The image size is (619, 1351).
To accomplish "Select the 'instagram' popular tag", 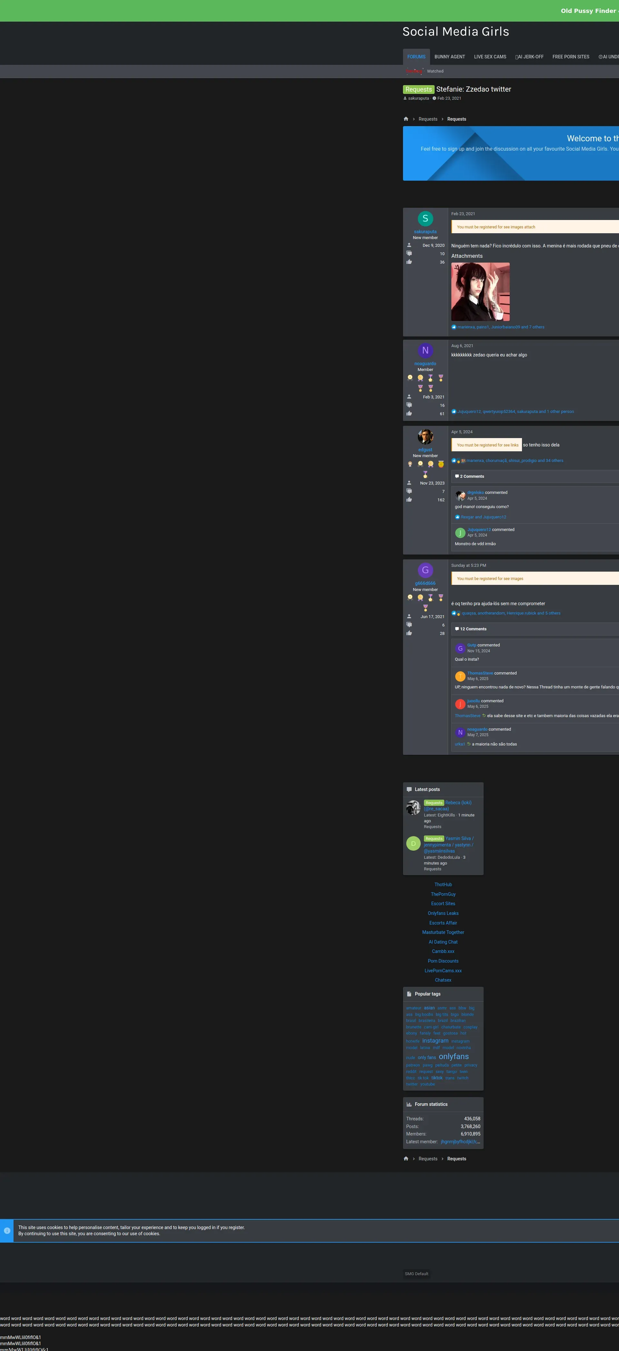I will [435, 1041].
